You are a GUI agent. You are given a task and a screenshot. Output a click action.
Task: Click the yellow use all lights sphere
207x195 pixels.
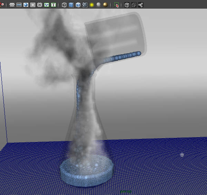click(92, 5)
